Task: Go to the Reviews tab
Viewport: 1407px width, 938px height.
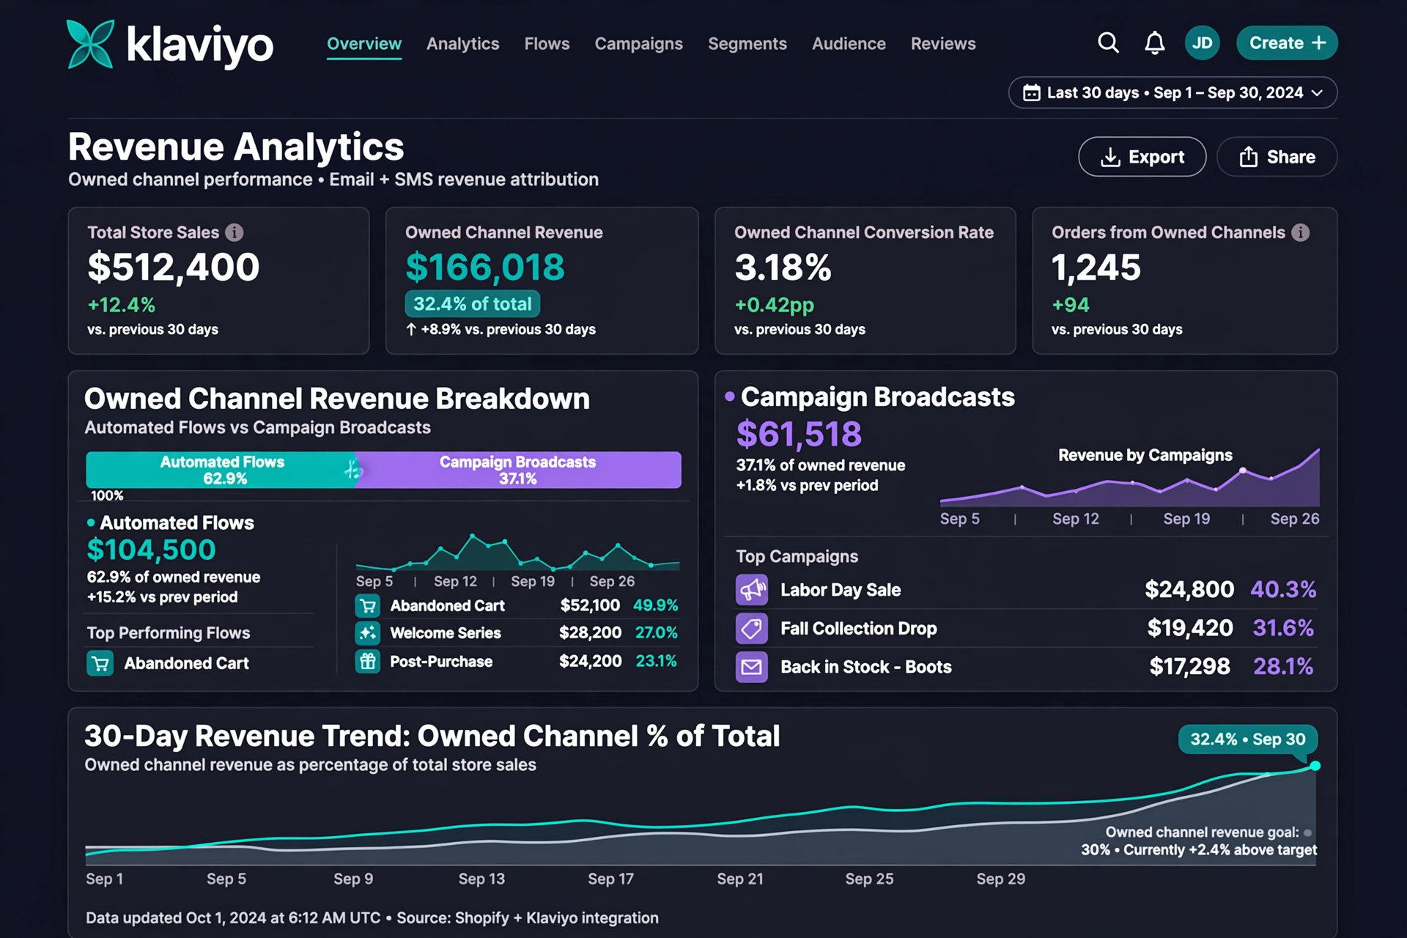Action: 943,44
